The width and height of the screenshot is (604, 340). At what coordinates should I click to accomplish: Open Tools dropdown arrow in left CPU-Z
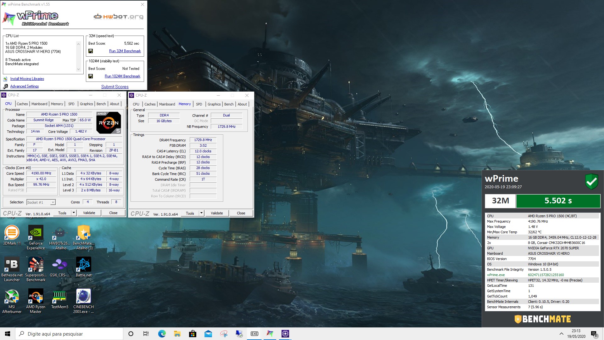click(x=74, y=213)
